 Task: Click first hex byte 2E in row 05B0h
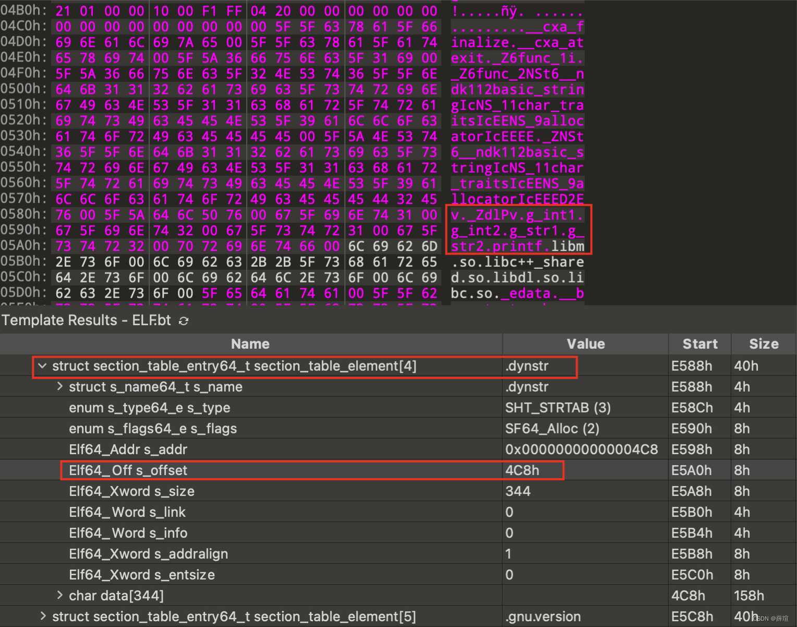[63, 262]
